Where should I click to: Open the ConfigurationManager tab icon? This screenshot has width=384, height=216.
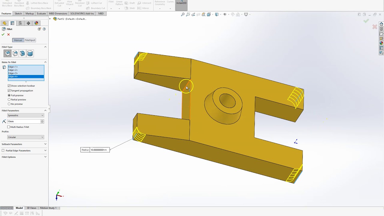click(x=20, y=23)
